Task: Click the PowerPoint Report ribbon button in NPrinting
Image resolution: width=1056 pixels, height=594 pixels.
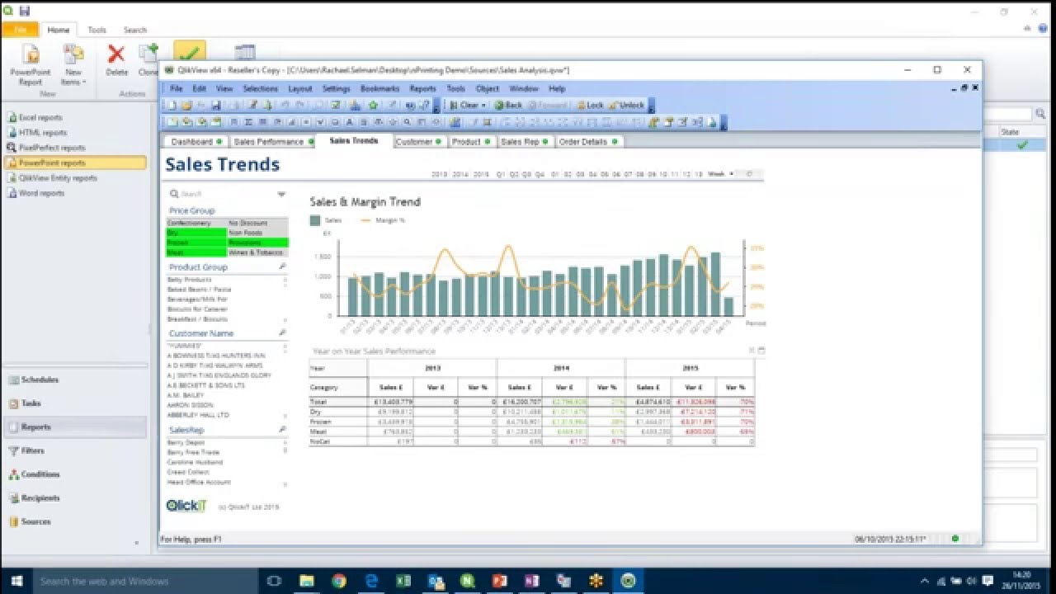Action: pos(31,65)
